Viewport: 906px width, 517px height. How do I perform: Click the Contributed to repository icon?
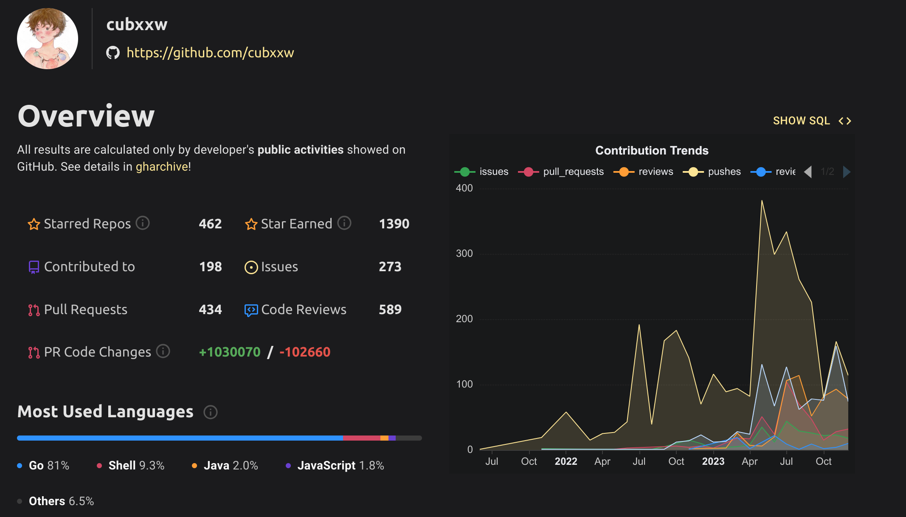(34, 267)
